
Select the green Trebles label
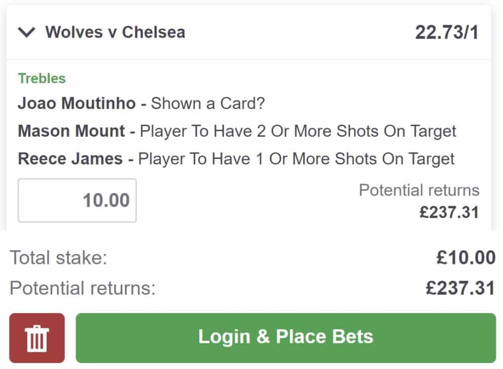coord(42,78)
